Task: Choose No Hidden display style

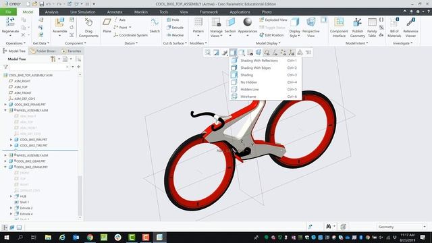Action: click(x=265, y=82)
